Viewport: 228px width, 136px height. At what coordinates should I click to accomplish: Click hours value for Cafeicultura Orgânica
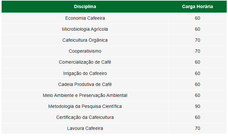197,40
